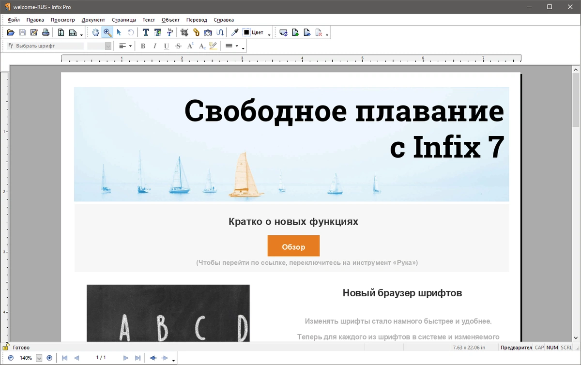Toggle Italic formatting
Screen dimensions: 581x365
[x=155, y=46]
